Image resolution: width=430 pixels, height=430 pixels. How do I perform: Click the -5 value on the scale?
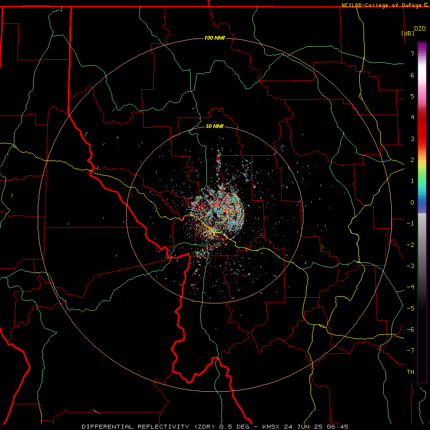[x=410, y=309]
